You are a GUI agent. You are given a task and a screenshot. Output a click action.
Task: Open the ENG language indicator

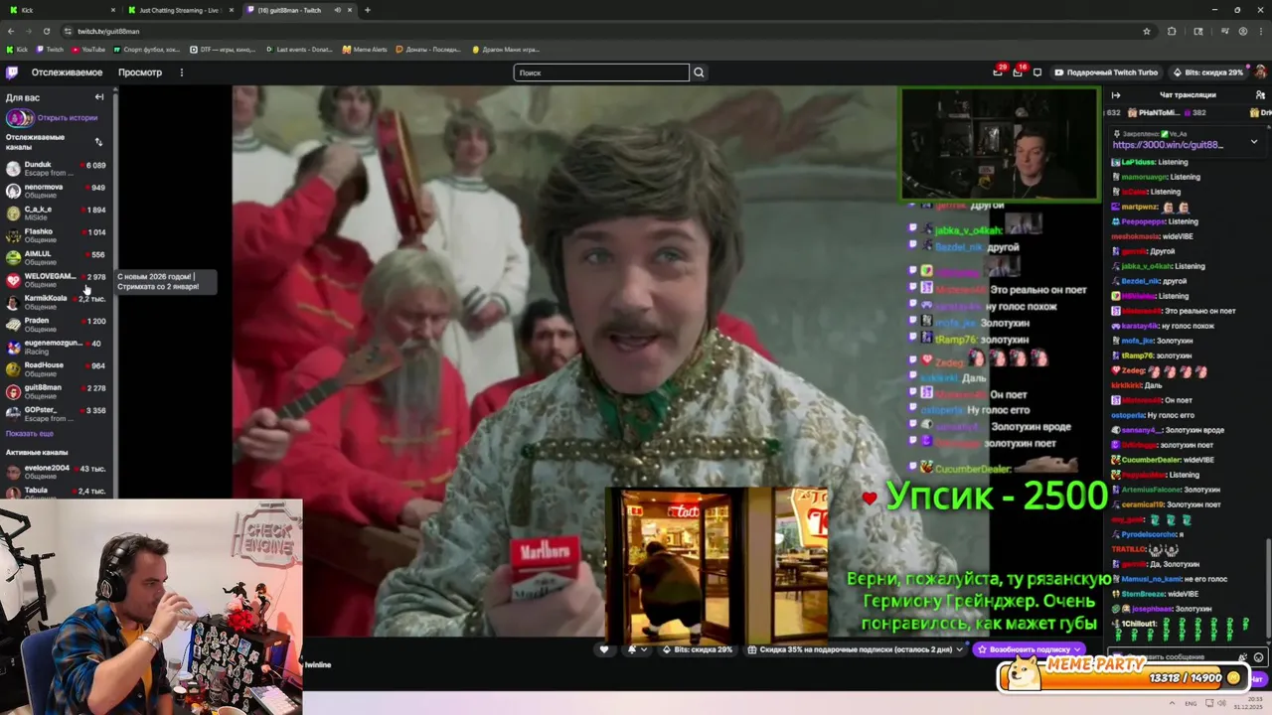click(1191, 703)
